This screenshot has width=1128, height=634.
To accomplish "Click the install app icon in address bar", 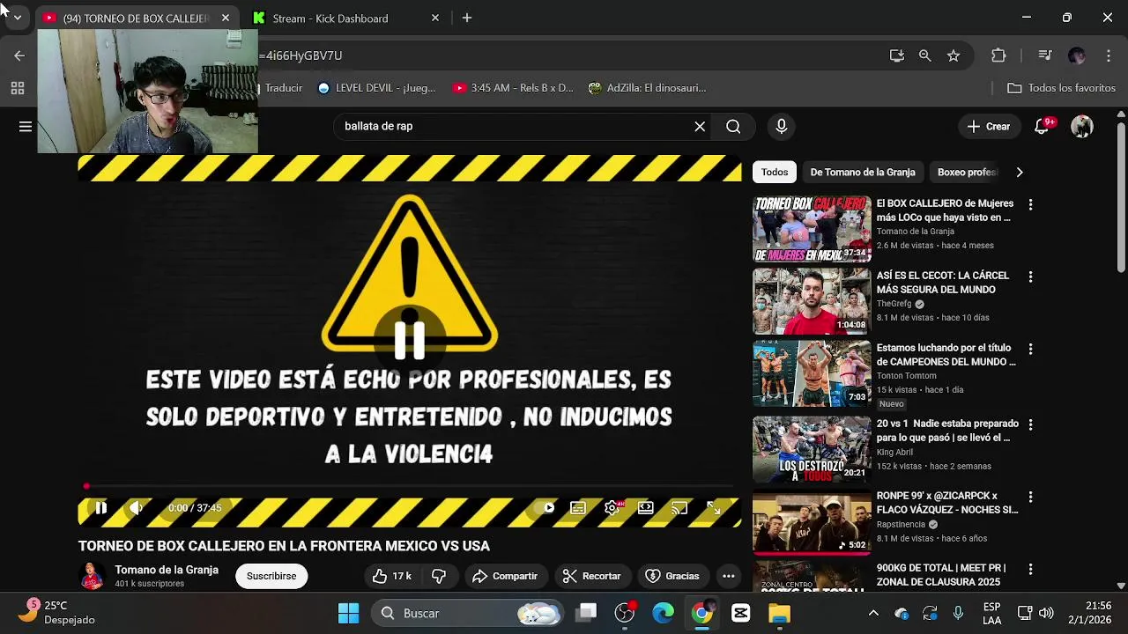I will tap(897, 55).
